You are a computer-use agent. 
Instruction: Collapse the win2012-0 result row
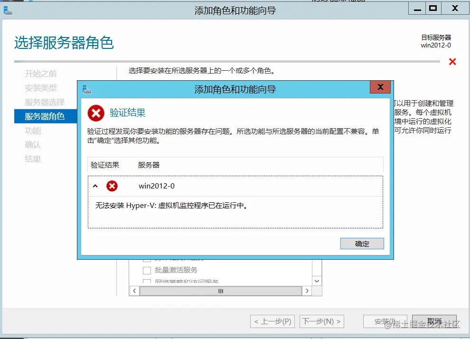coord(95,186)
